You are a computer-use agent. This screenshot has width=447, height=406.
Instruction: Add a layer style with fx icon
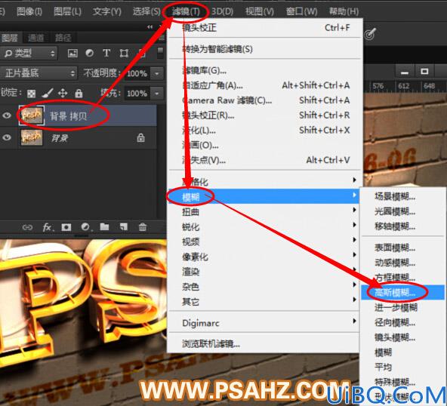click(48, 227)
